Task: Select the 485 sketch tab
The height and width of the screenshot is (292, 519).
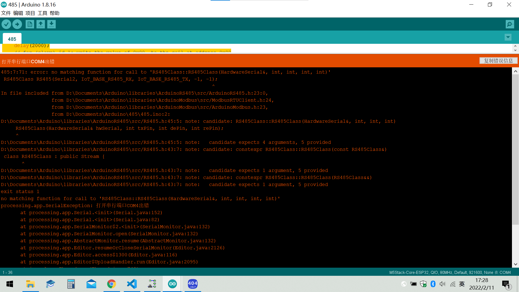Action: (12, 39)
